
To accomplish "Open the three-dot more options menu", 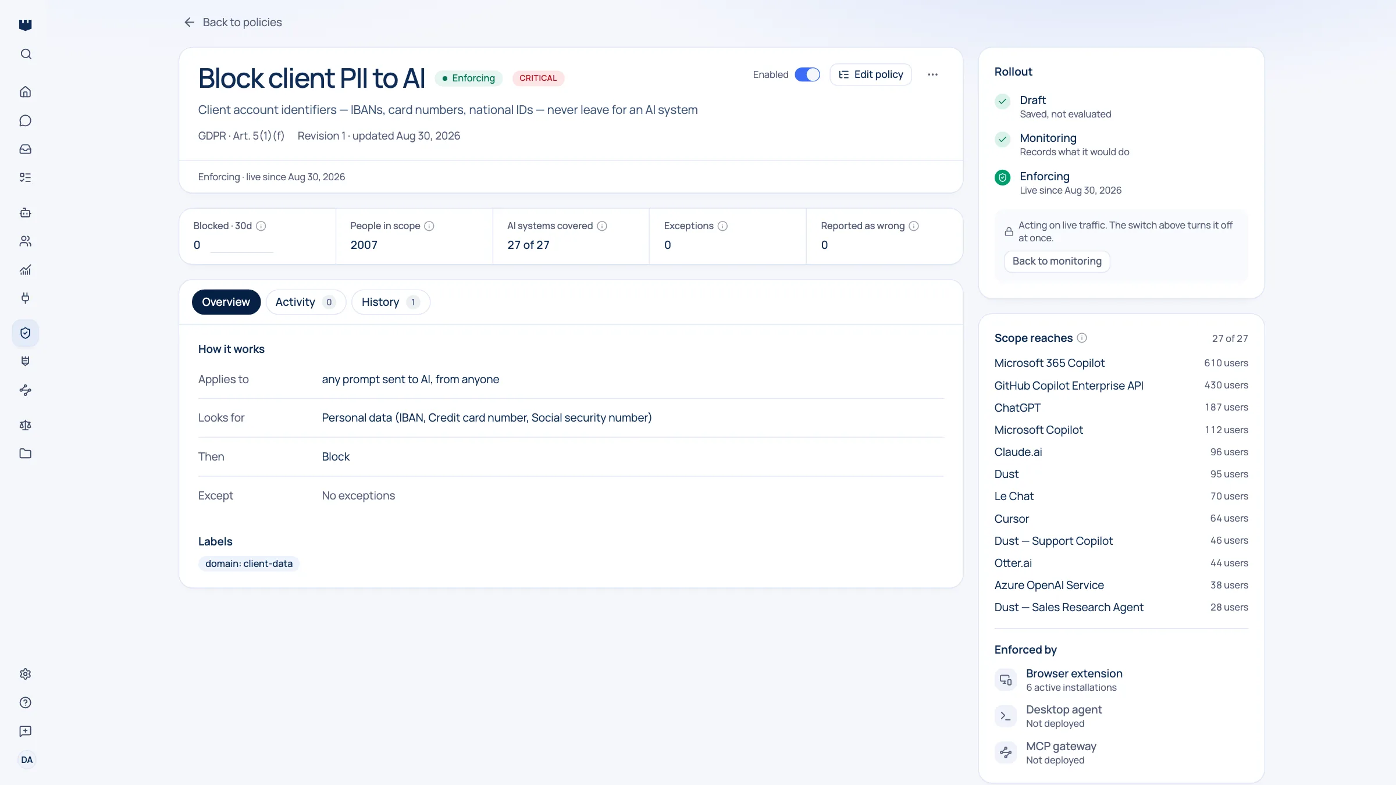I will tap(932, 74).
